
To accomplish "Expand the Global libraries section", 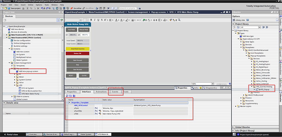I will (233, 127).
